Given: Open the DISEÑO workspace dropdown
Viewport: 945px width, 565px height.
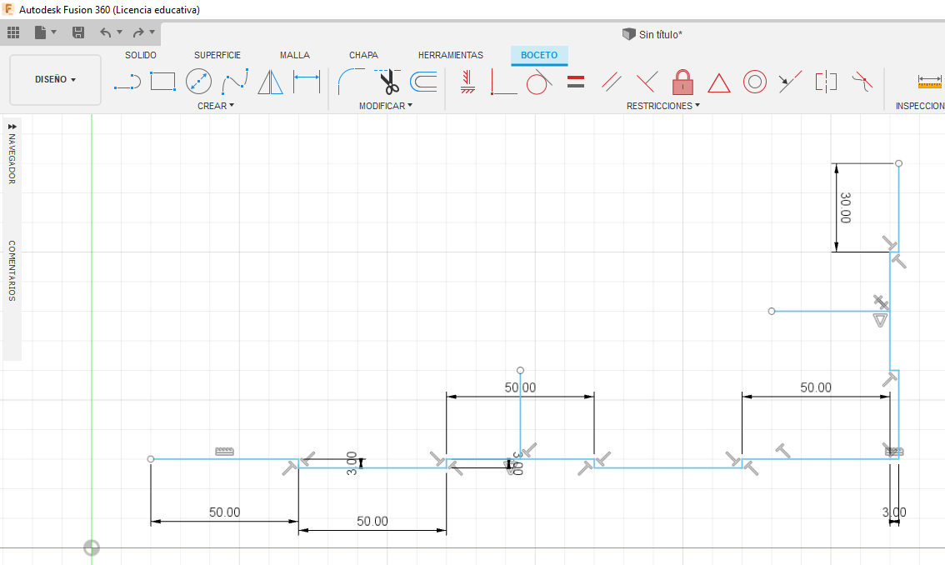Looking at the screenshot, I should [x=56, y=80].
